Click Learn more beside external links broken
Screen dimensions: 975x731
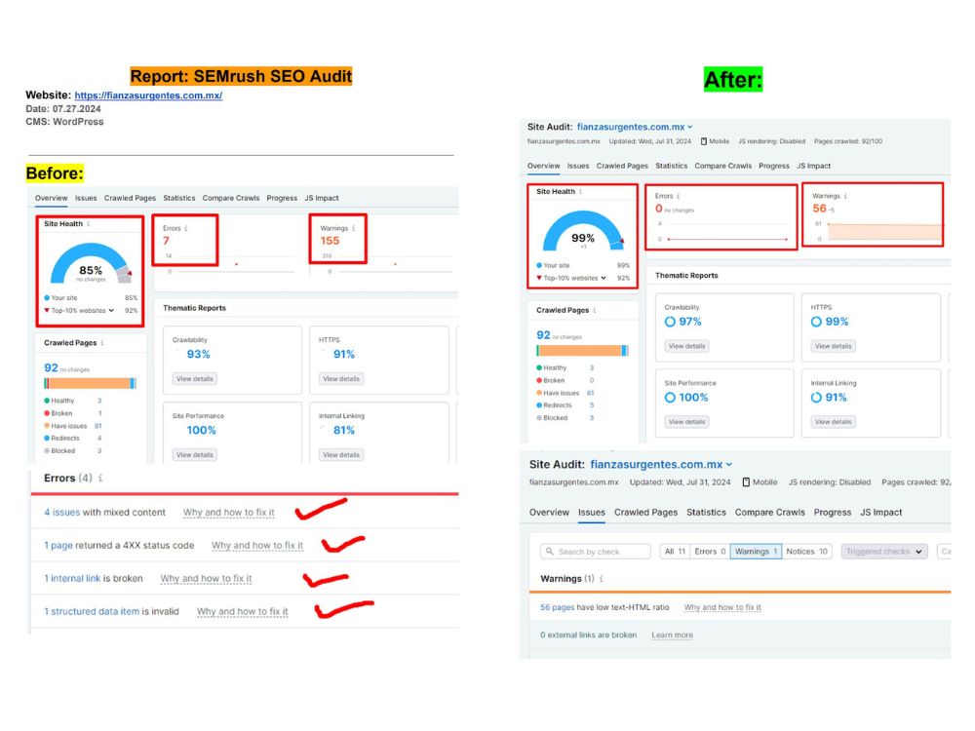672,635
